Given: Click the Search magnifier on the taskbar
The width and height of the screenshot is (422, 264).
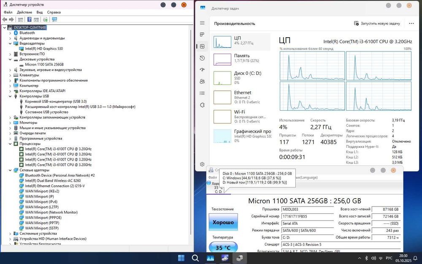Looking at the screenshot, I should point(195,258).
